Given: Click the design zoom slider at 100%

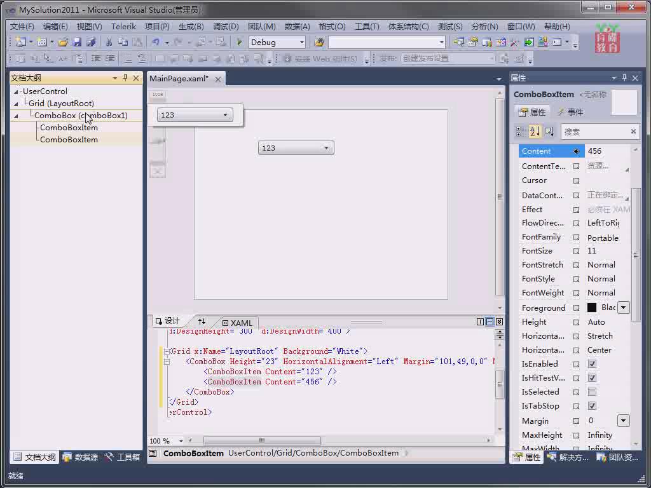Looking at the screenshot, I should point(158,94).
